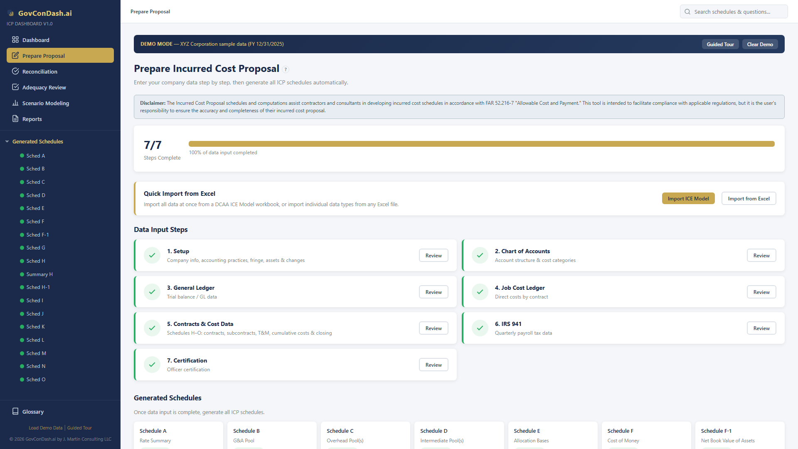
Task: Open Reports using the document icon
Action: tap(15, 119)
